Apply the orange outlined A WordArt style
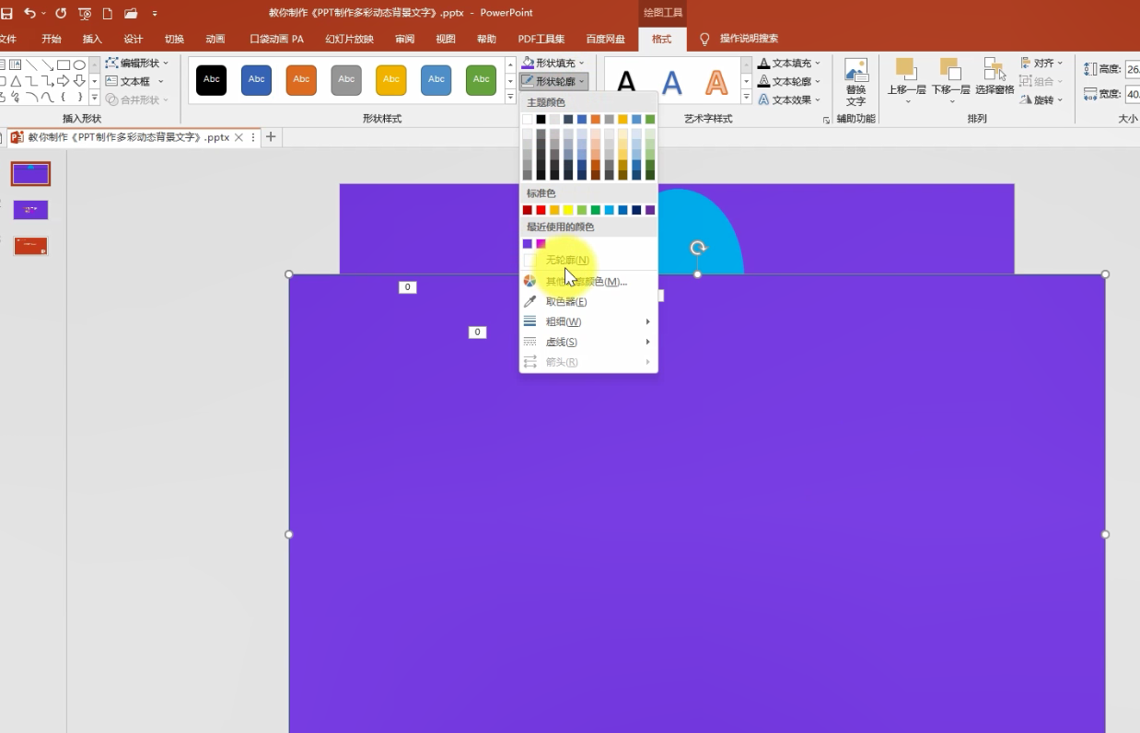The height and width of the screenshot is (733, 1140). coord(716,82)
